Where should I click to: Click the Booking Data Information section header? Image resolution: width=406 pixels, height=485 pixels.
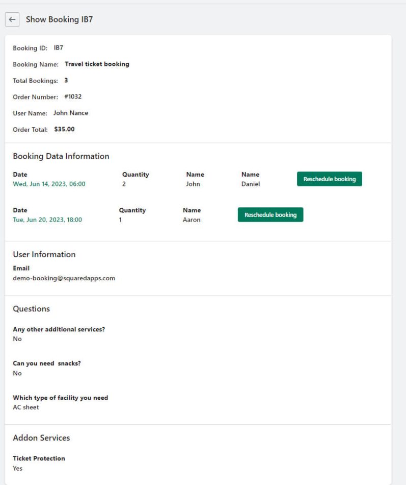tap(61, 156)
